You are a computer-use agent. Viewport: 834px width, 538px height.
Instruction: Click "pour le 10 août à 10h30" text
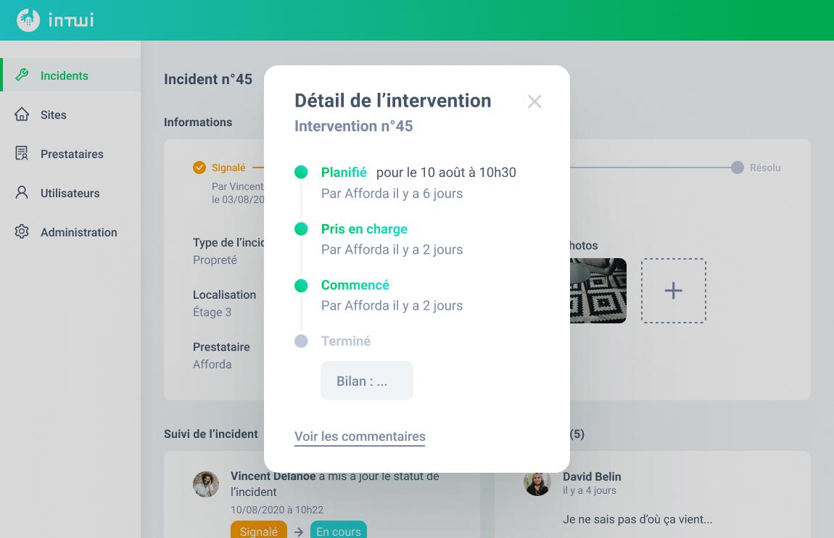(446, 173)
